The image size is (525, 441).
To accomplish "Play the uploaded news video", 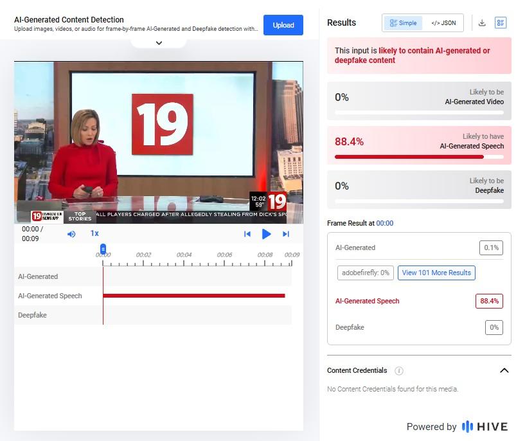I will coord(266,234).
